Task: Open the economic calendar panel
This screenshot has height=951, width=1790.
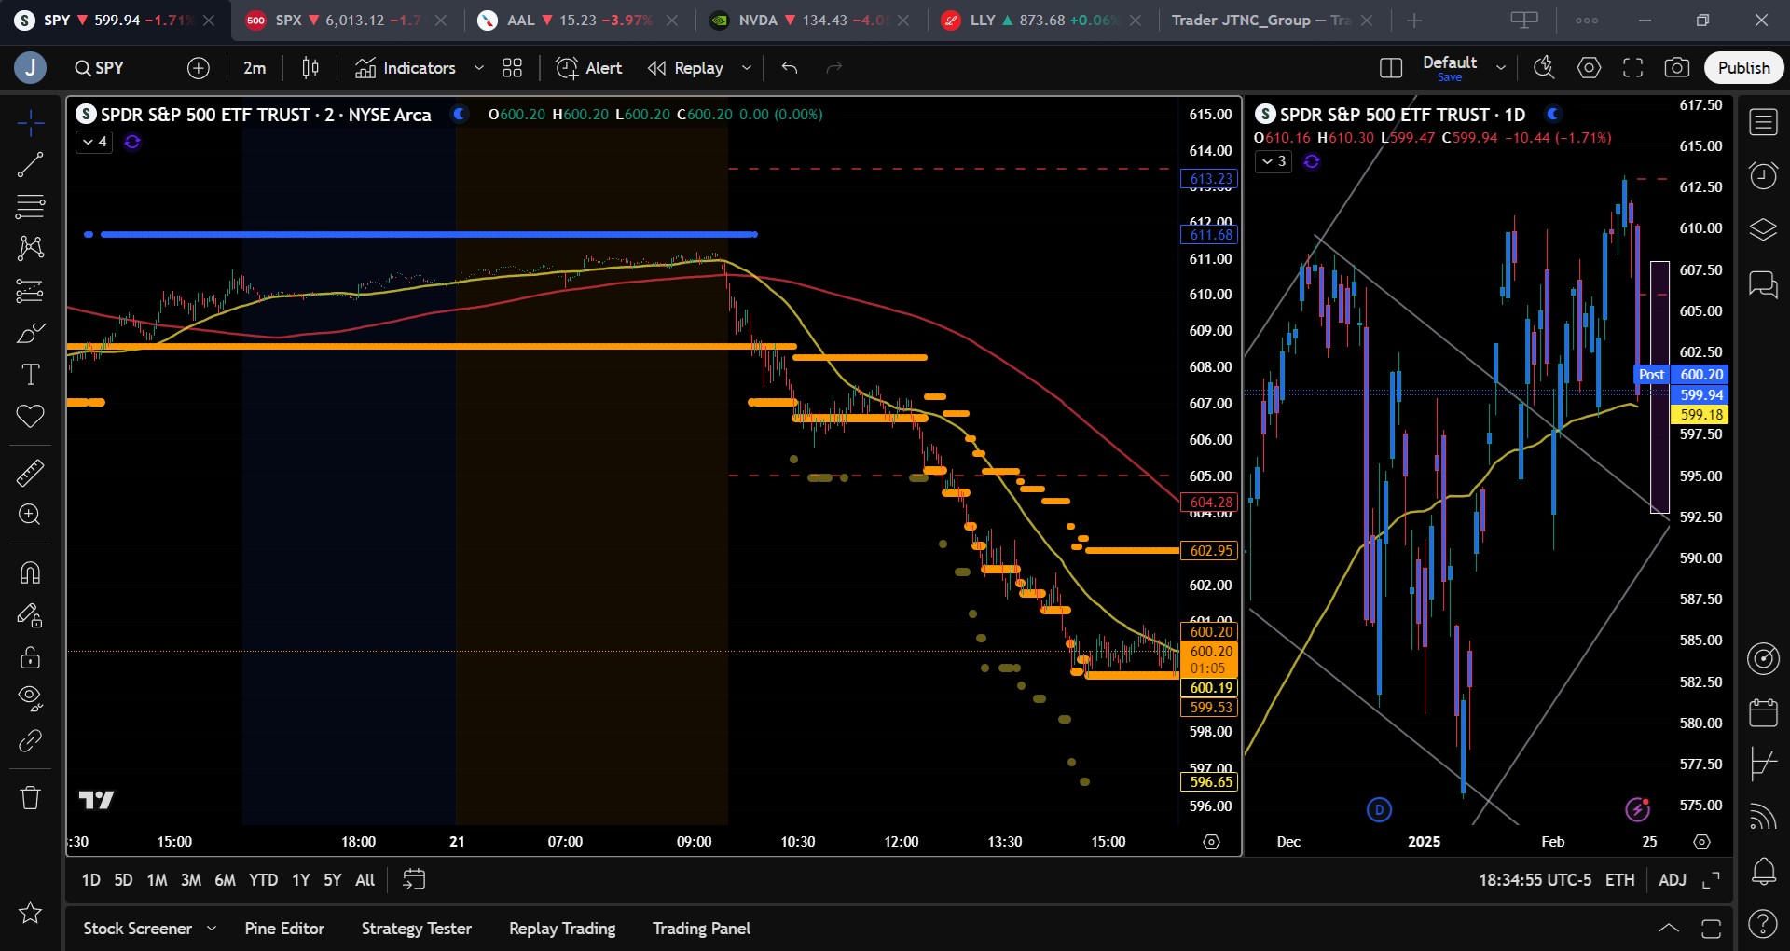Action: (1763, 712)
